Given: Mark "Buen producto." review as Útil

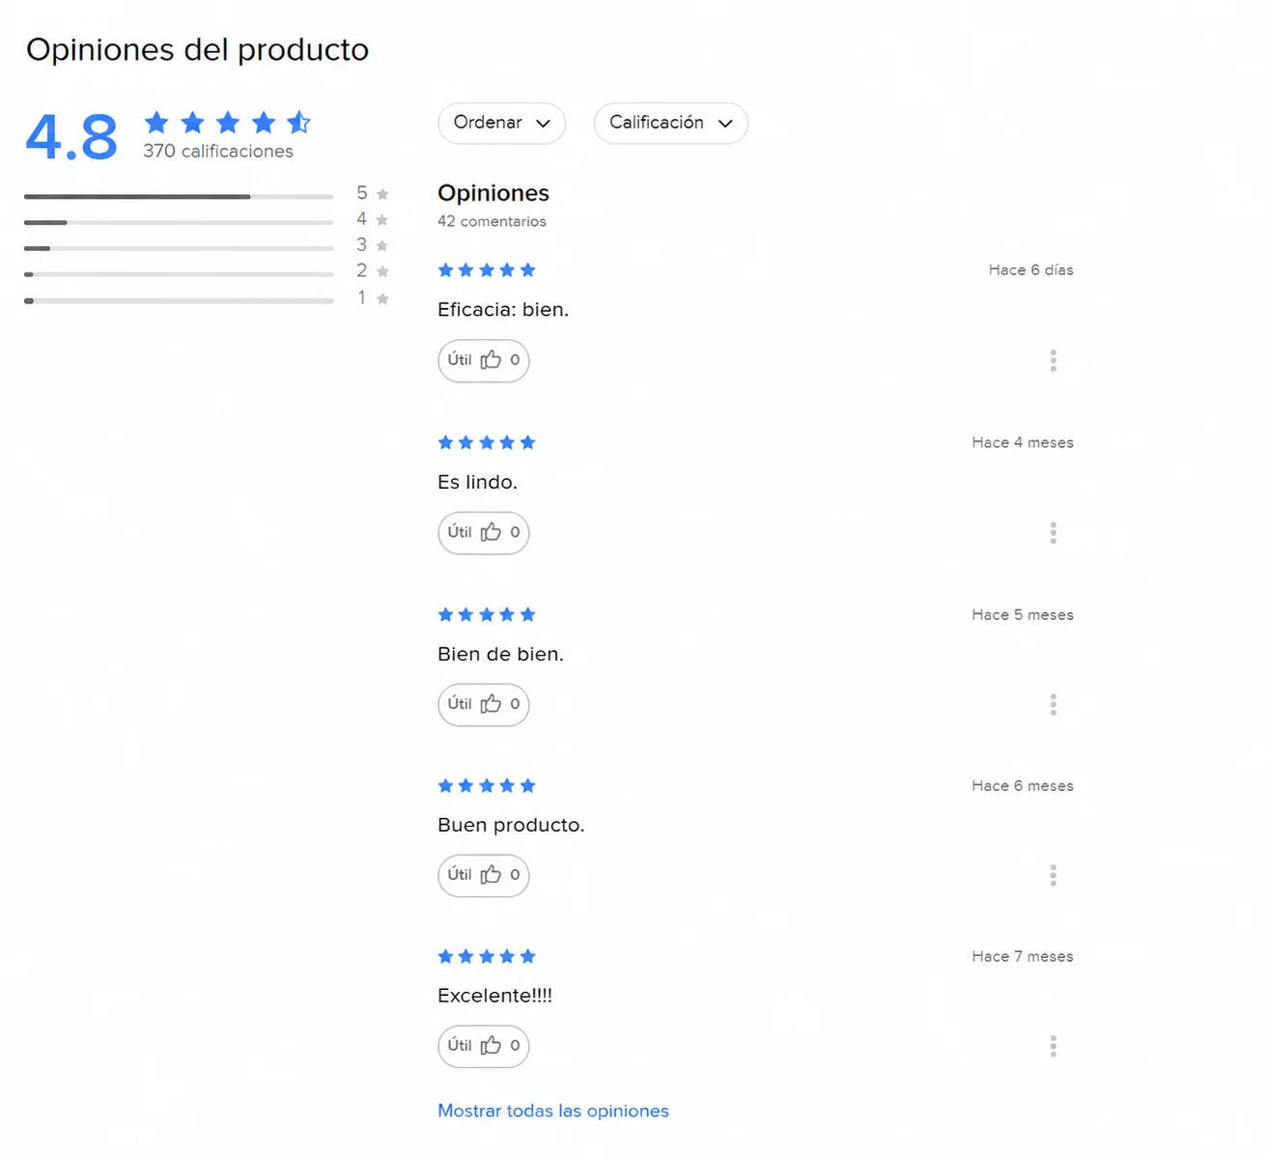Looking at the screenshot, I should [483, 875].
